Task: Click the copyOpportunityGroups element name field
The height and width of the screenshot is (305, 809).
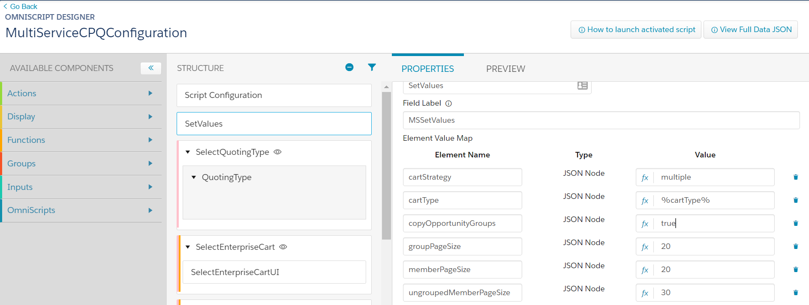Action: 462,223
